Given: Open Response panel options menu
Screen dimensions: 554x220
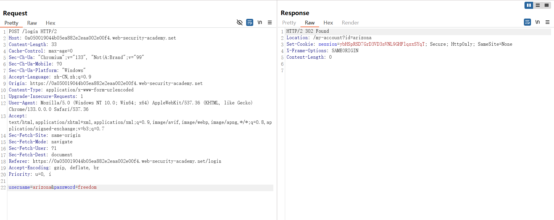Looking at the screenshot, I should tap(548, 22).
